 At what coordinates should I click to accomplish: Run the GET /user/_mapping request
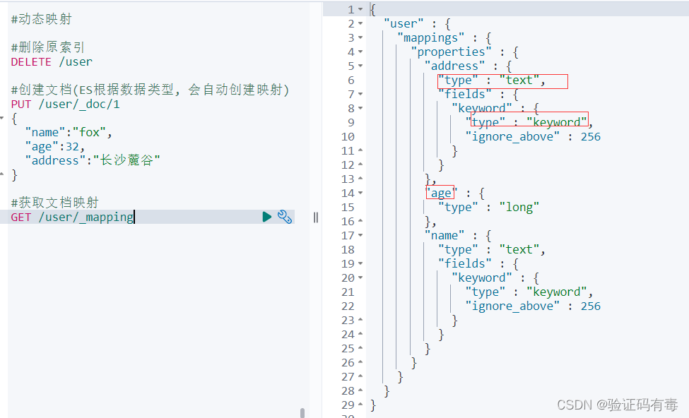pos(266,217)
